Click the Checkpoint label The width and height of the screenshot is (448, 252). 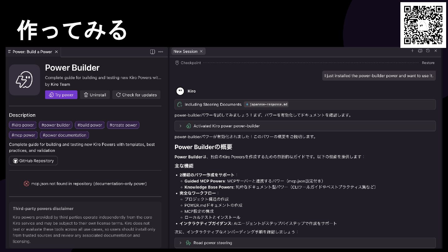(x=191, y=63)
